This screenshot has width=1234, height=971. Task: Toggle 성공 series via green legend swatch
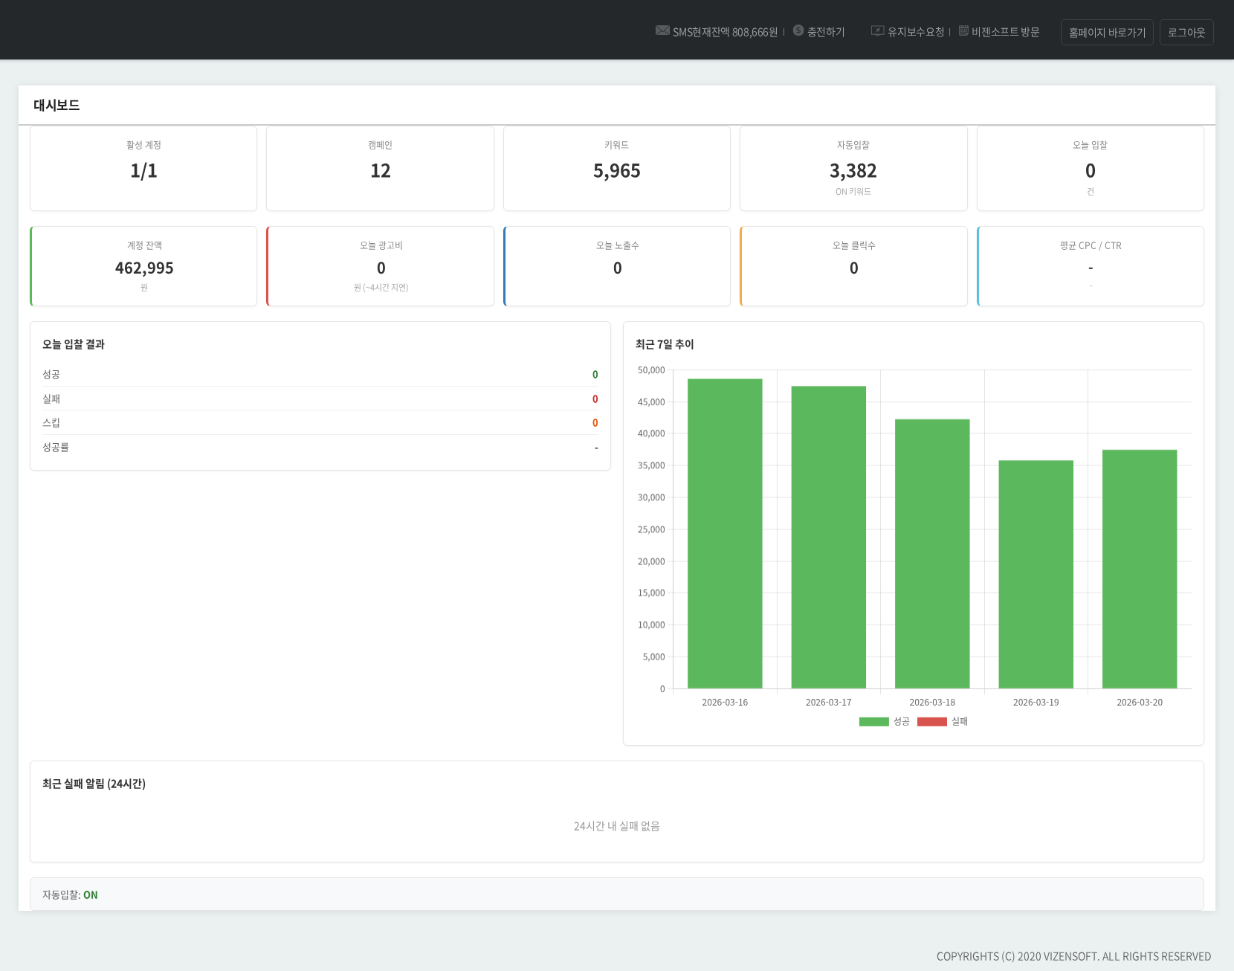coord(873,721)
